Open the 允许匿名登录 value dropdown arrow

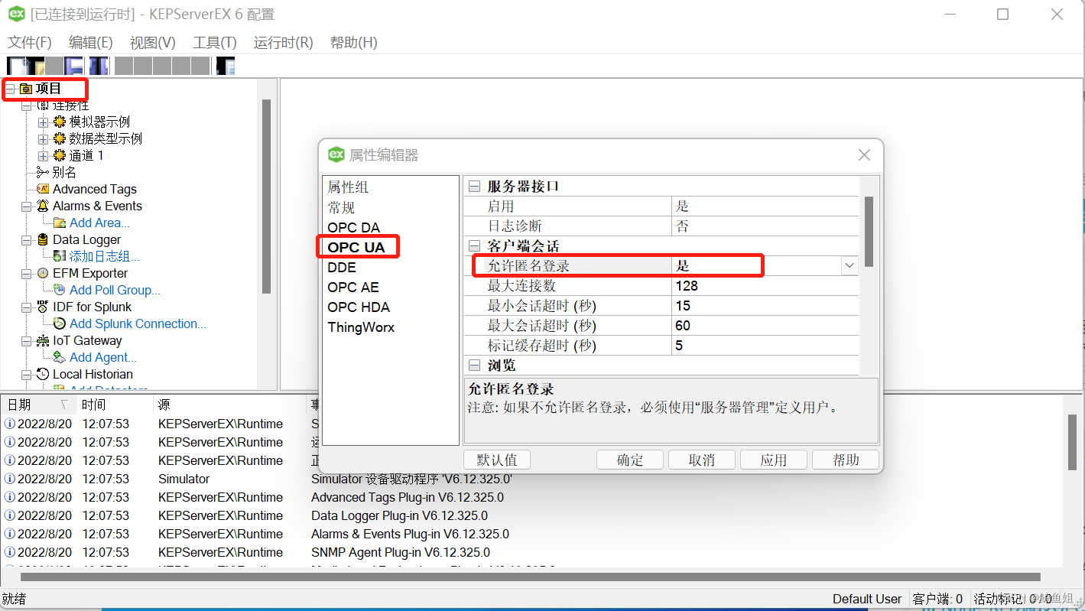coord(849,265)
